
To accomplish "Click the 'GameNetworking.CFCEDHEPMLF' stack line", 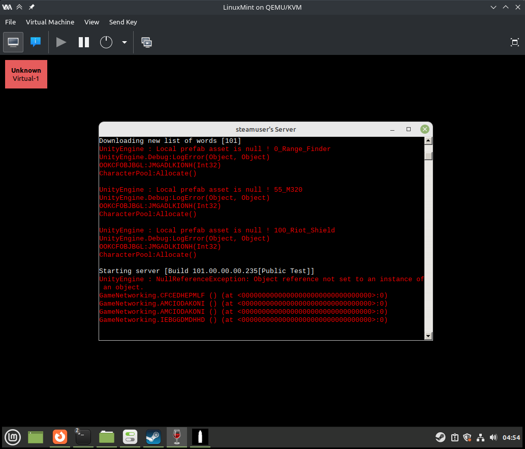I will tap(243, 295).
